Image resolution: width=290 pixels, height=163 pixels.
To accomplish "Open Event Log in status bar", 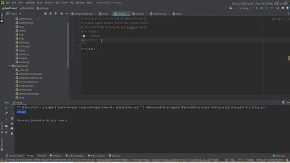I will click(279, 156).
